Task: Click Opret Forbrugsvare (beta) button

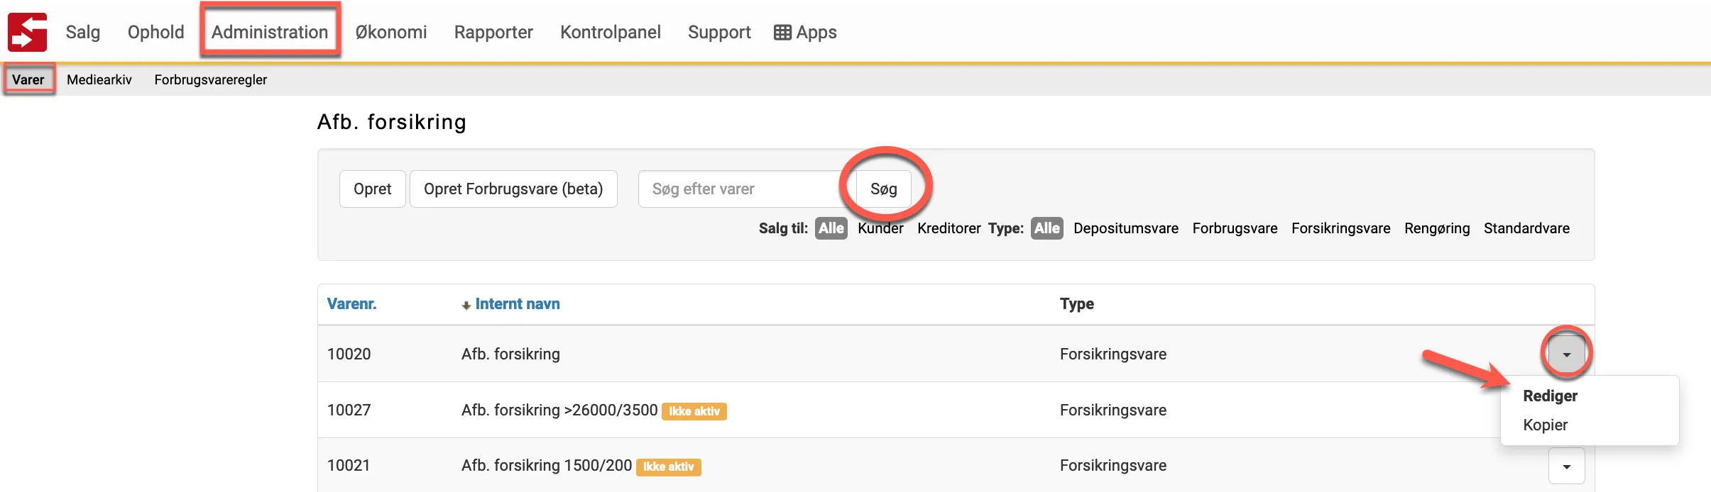Action: point(513,189)
